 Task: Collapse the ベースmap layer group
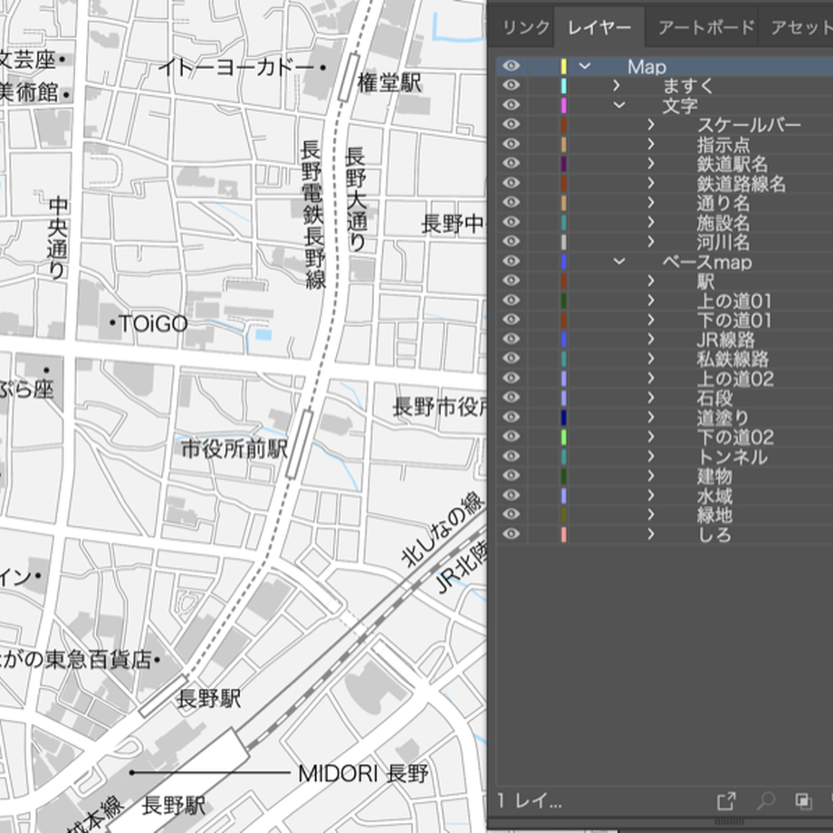coord(619,261)
